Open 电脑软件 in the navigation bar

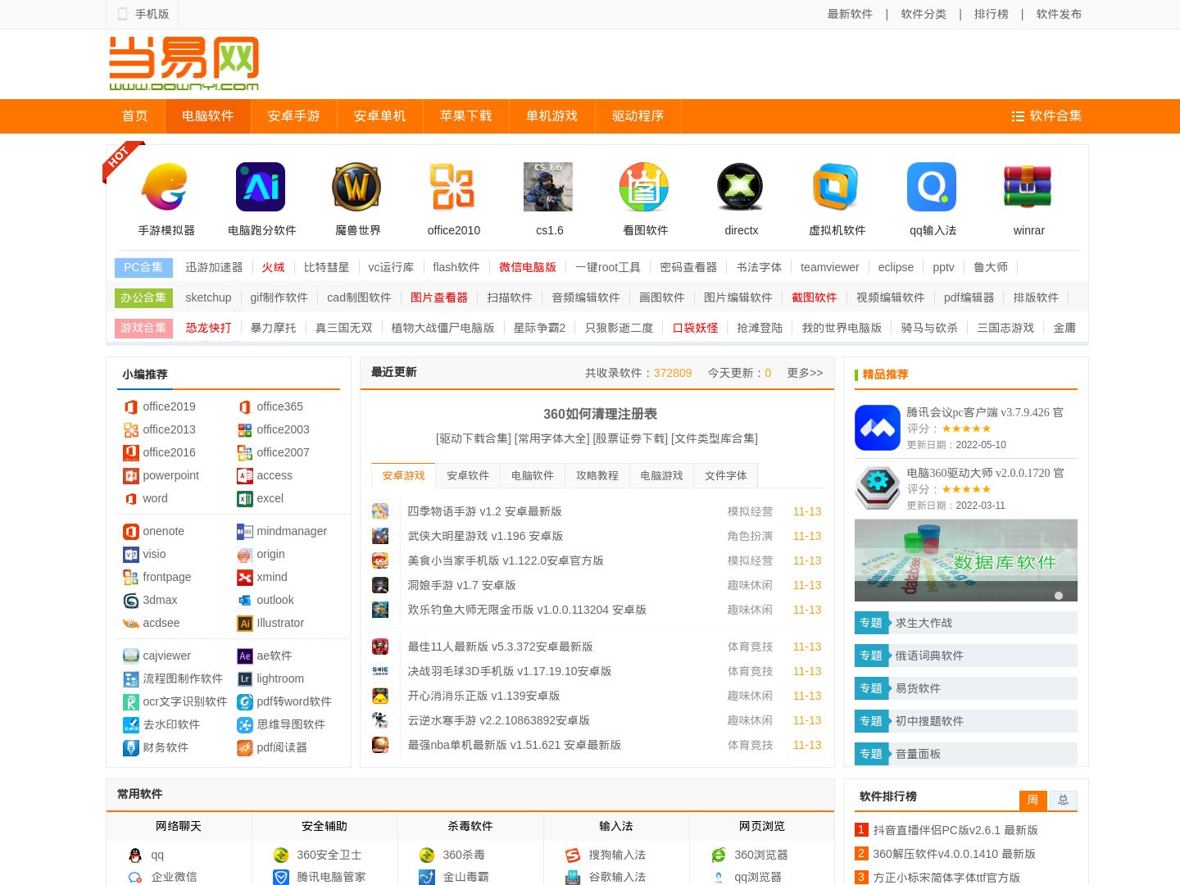tap(207, 116)
